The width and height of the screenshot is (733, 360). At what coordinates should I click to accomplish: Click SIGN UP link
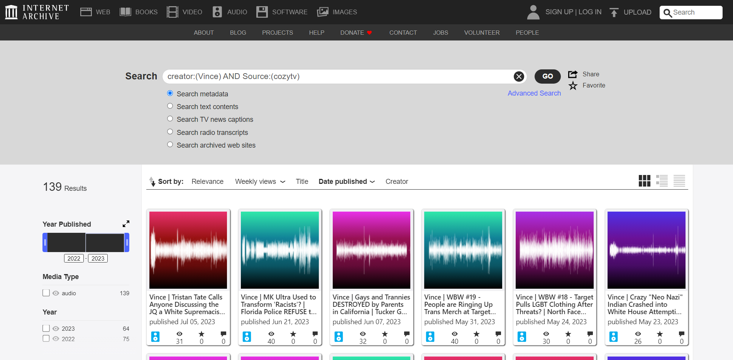(559, 12)
